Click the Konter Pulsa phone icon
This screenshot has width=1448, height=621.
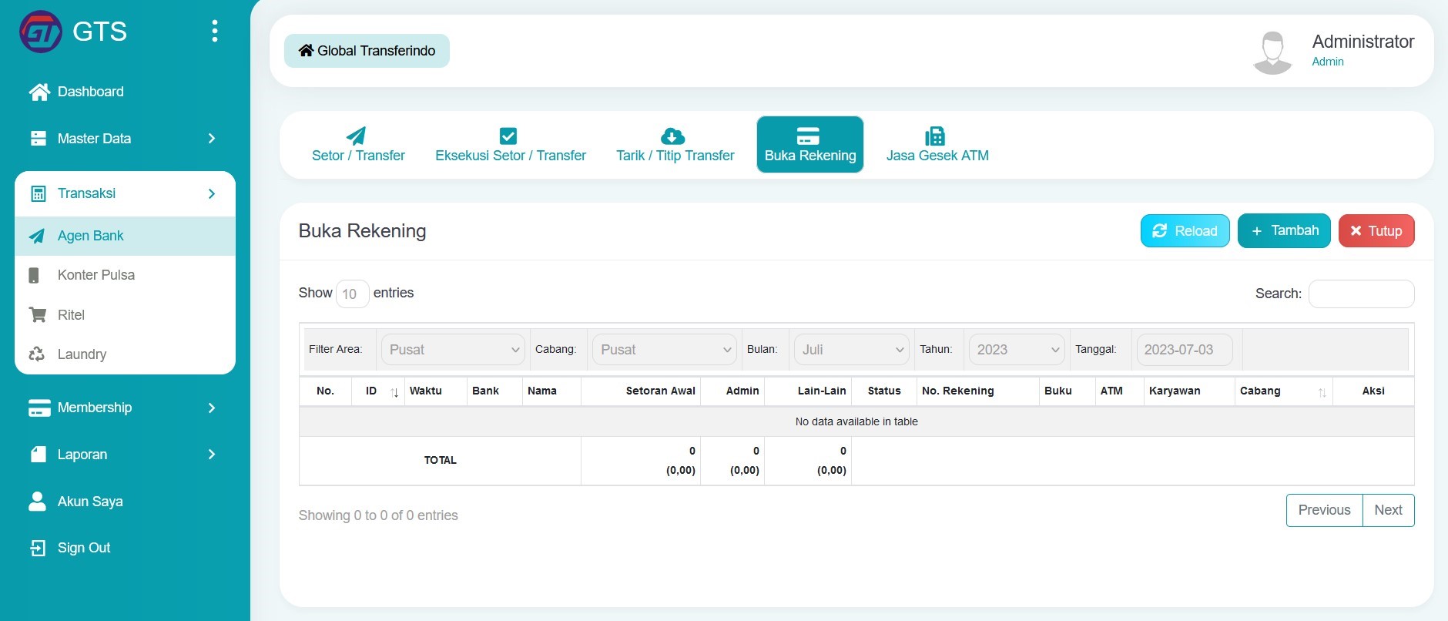[x=34, y=275]
